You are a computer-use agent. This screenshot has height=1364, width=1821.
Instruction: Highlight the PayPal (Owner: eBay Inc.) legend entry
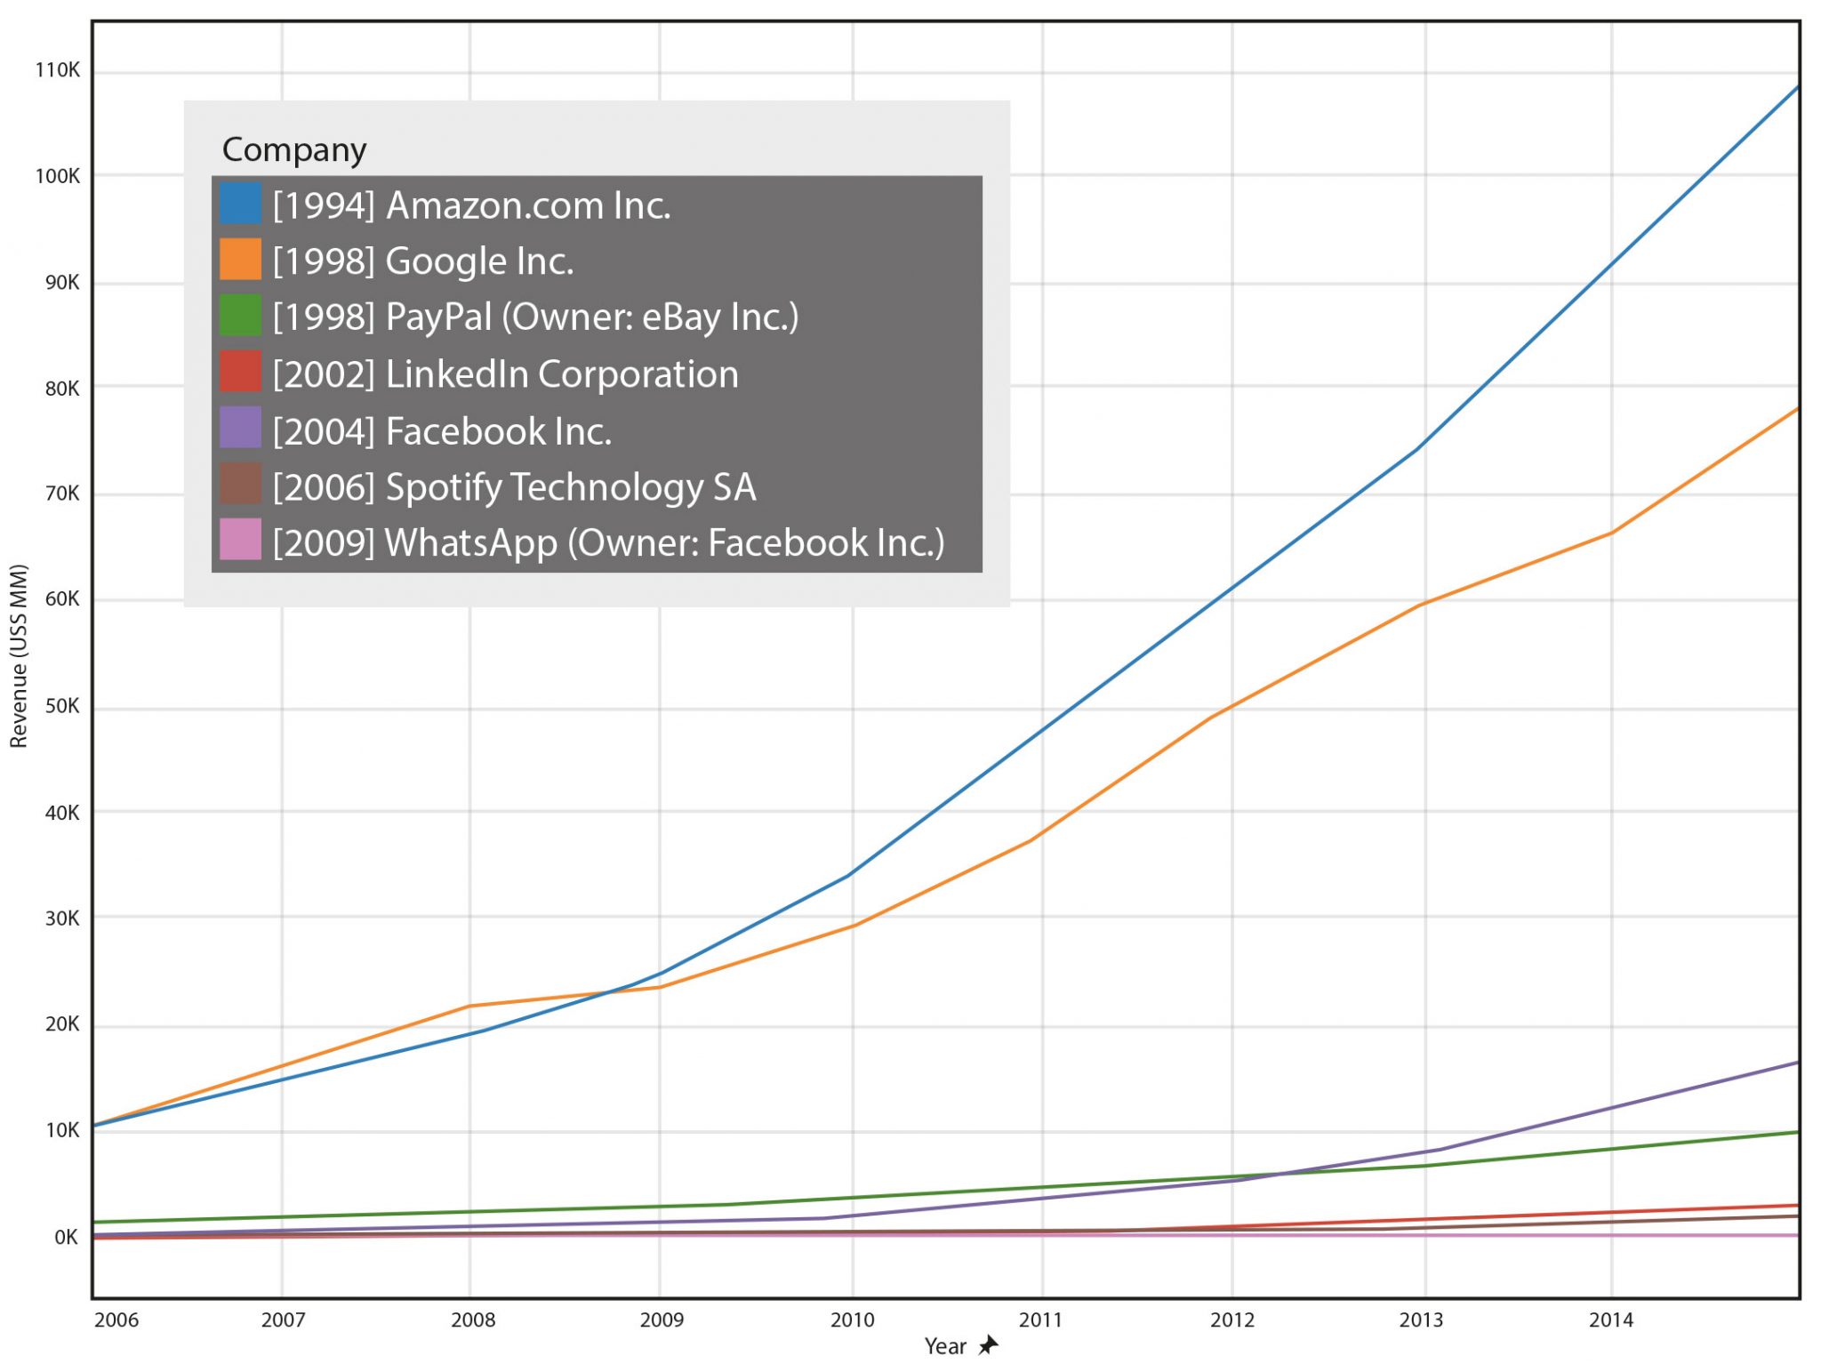pos(535,317)
